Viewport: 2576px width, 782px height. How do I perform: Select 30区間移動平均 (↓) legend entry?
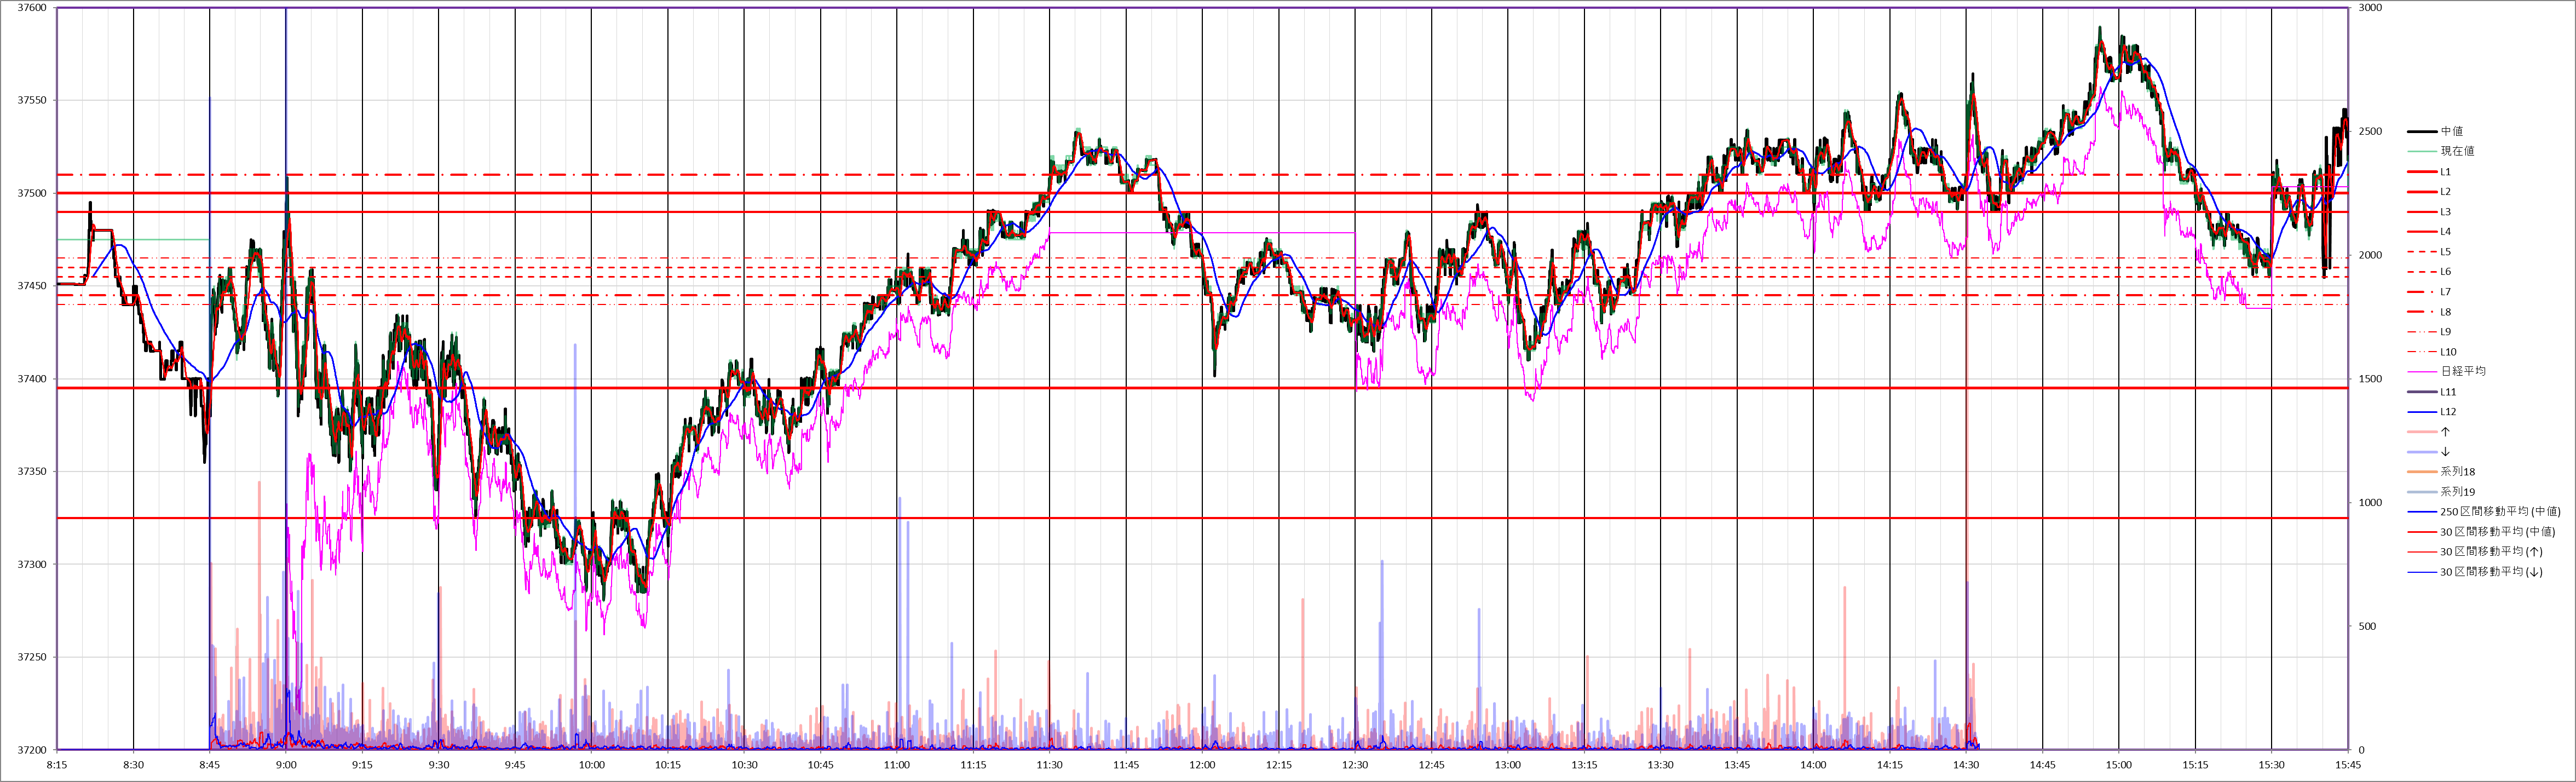2475,572
